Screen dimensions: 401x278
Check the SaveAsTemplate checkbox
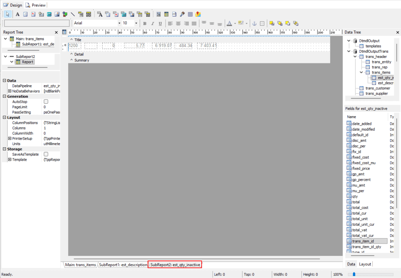[46, 154]
